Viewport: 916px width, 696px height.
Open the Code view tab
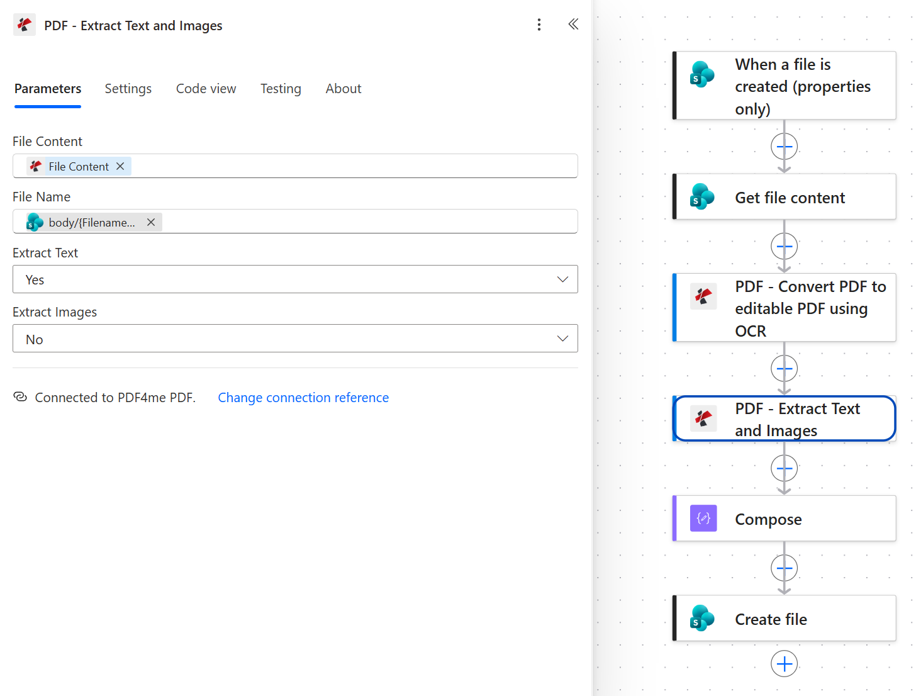point(206,89)
